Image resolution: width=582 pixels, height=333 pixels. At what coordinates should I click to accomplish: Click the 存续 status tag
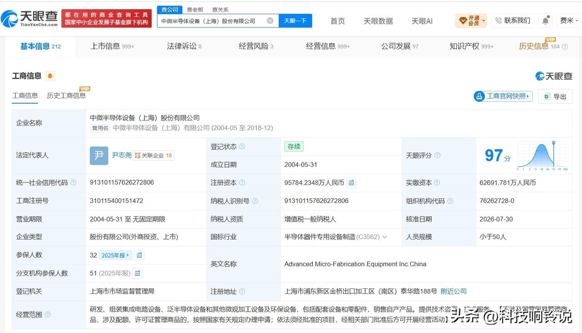click(294, 146)
